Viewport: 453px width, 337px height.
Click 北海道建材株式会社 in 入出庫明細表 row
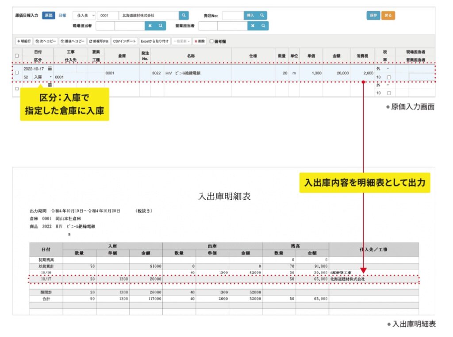(x=348, y=279)
